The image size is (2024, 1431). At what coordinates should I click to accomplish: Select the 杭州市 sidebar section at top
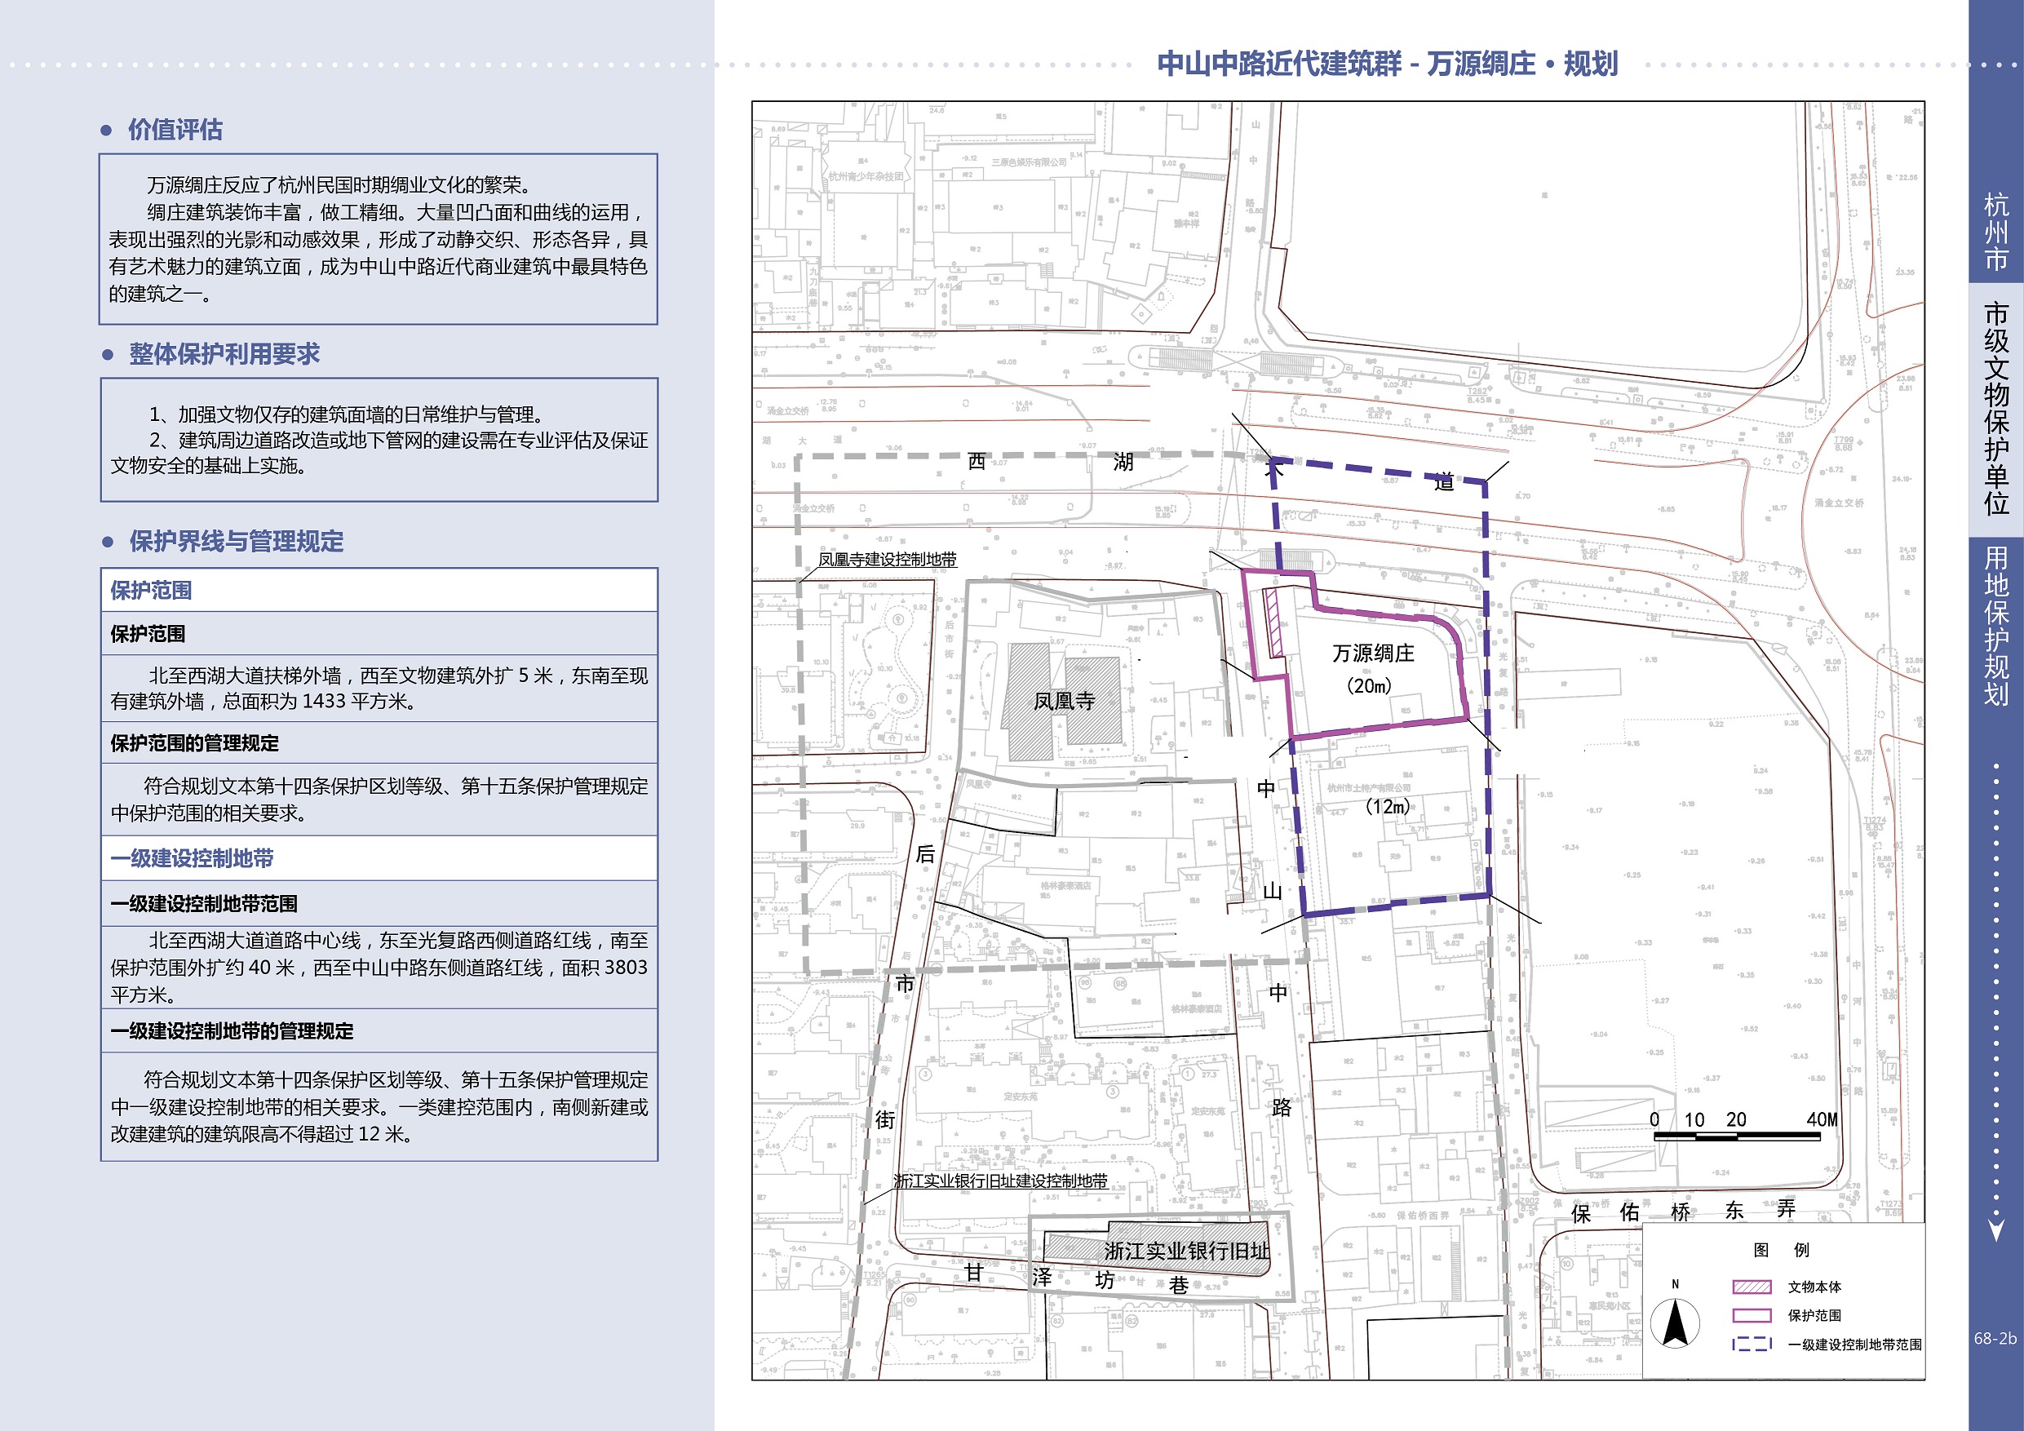[x=1995, y=231]
